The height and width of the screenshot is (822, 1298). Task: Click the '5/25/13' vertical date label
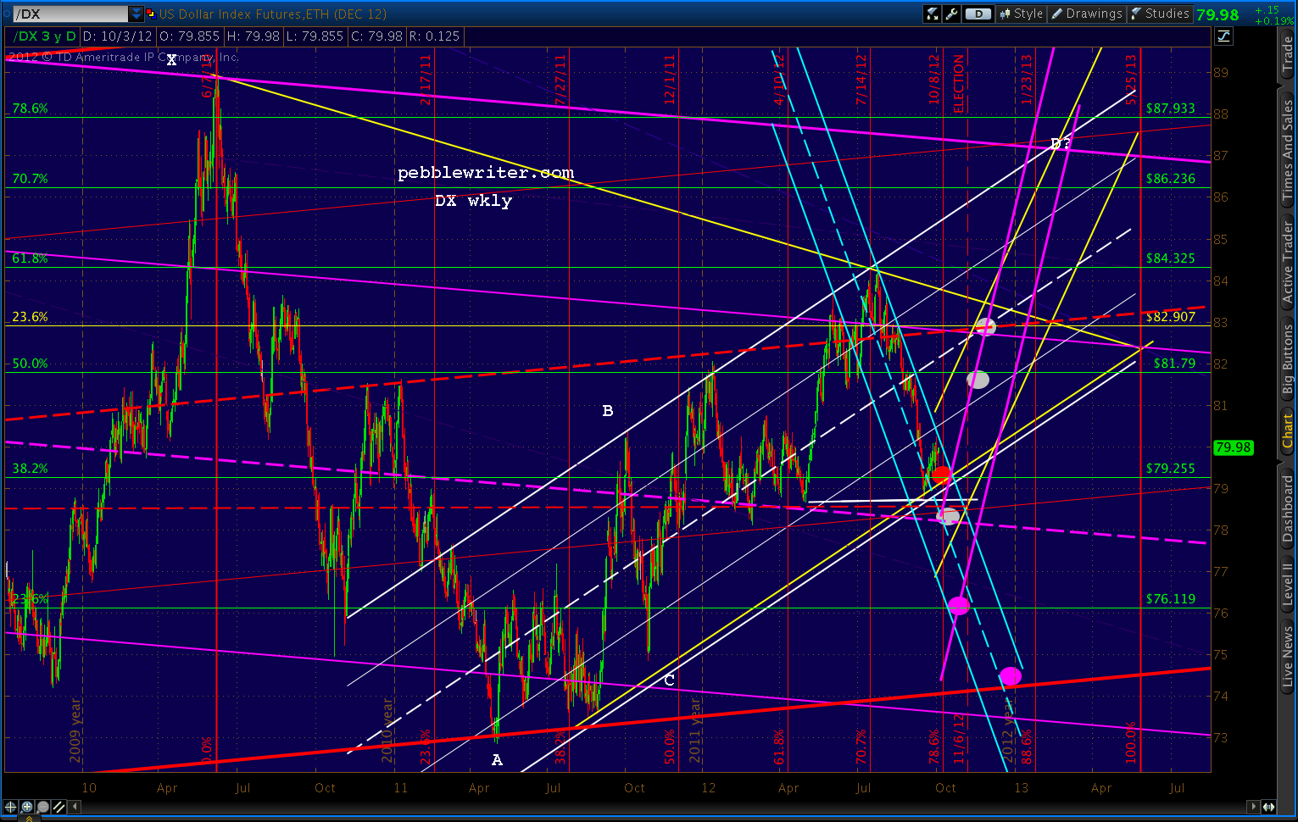tap(1131, 80)
